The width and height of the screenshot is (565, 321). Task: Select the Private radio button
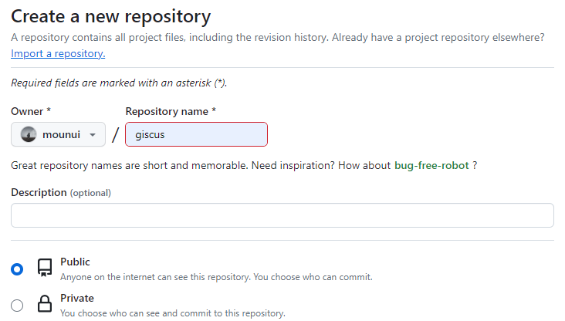(x=17, y=305)
